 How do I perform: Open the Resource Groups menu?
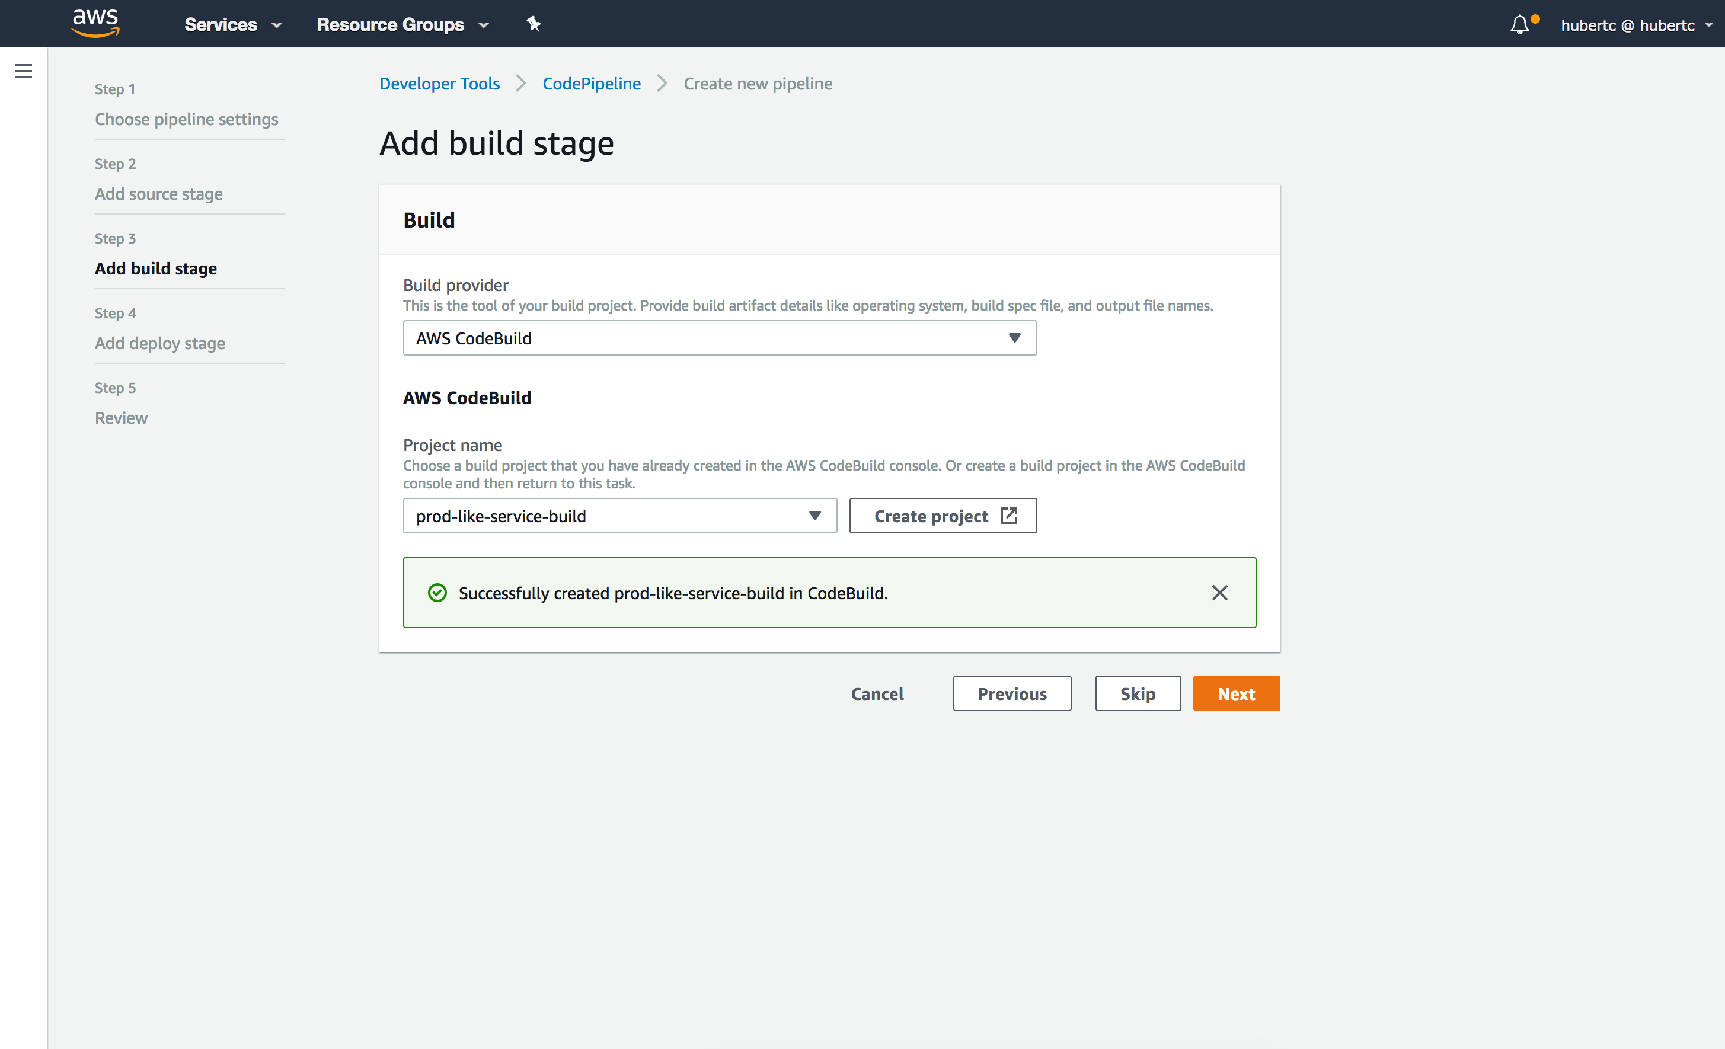pos(402,24)
